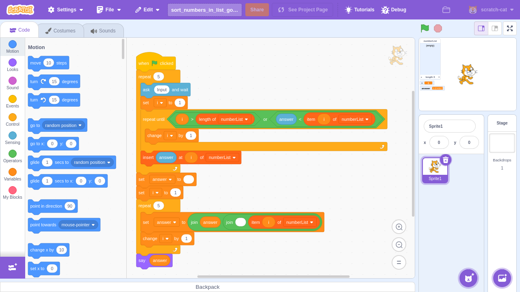520x292 pixels.
Task: Delete Sprite1 with the trash icon
Action: pyautogui.click(x=446, y=160)
